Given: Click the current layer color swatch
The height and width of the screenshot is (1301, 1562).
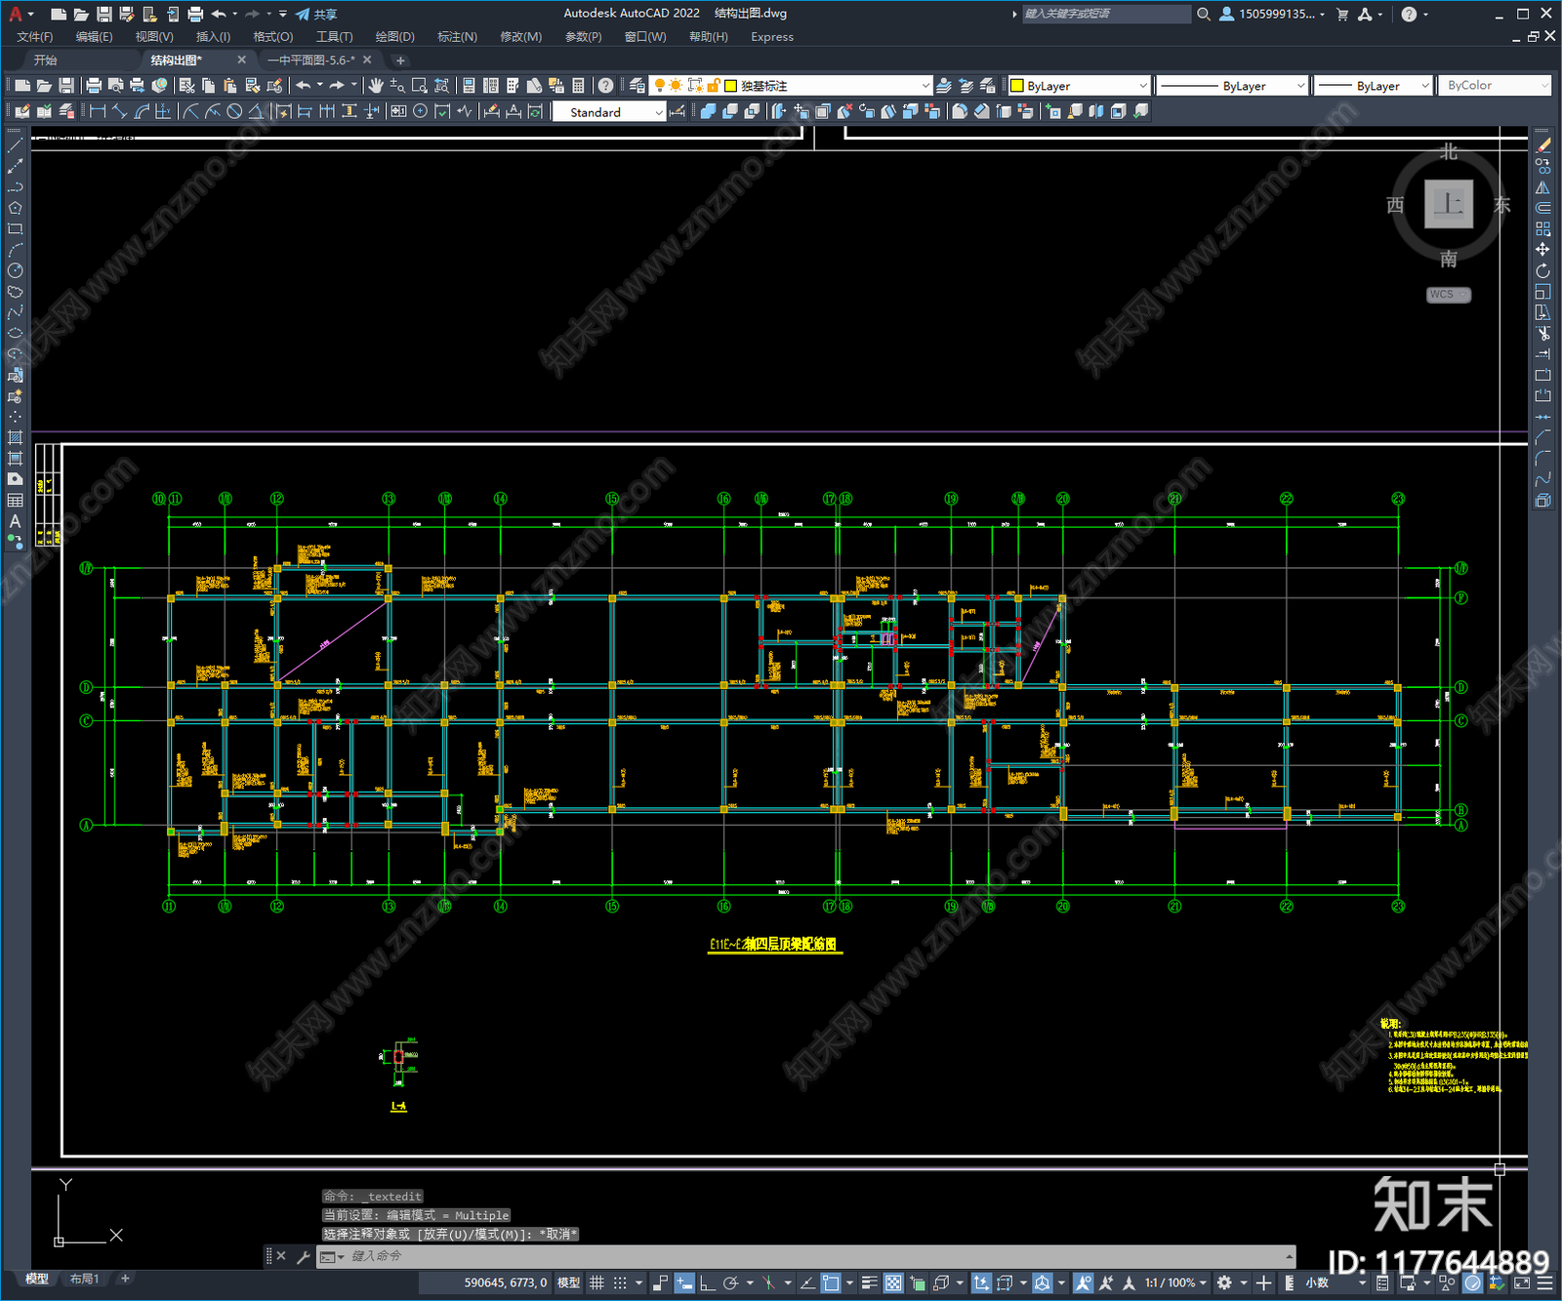Looking at the screenshot, I should [x=730, y=86].
